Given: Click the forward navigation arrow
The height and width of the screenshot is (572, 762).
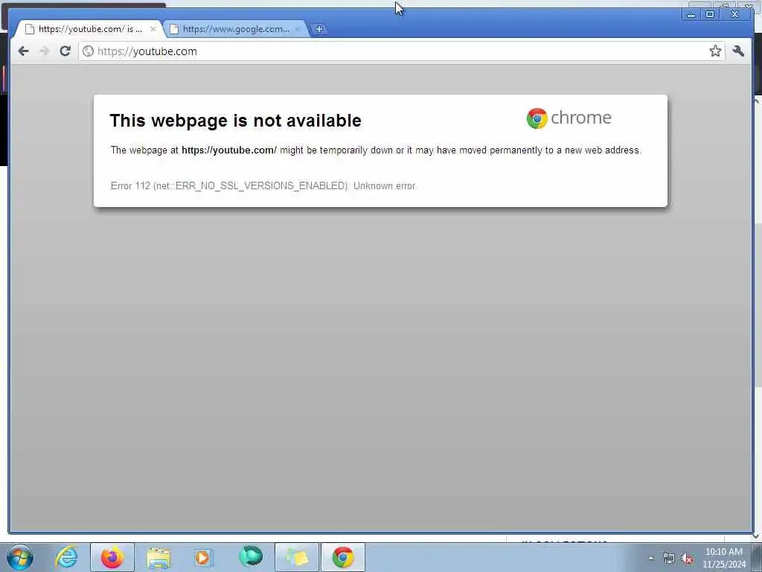Looking at the screenshot, I should (44, 51).
